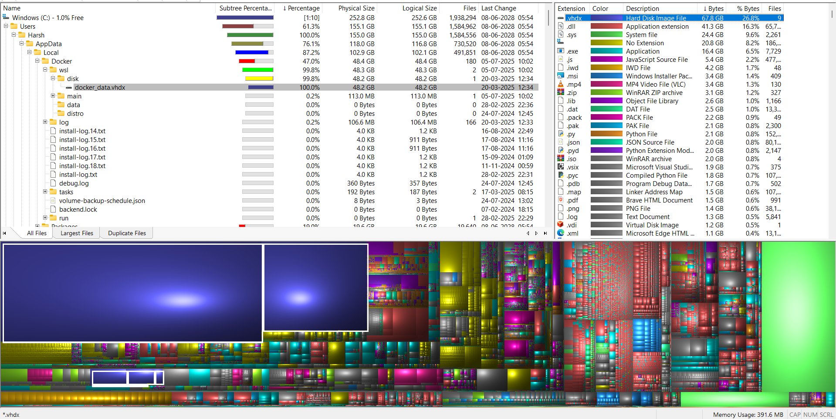Viewport: 836px width, 419px height.
Task: Sort extension list by Description header
Action: (643, 8)
